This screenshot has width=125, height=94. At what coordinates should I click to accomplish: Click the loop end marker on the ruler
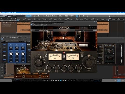coord(108,20)
